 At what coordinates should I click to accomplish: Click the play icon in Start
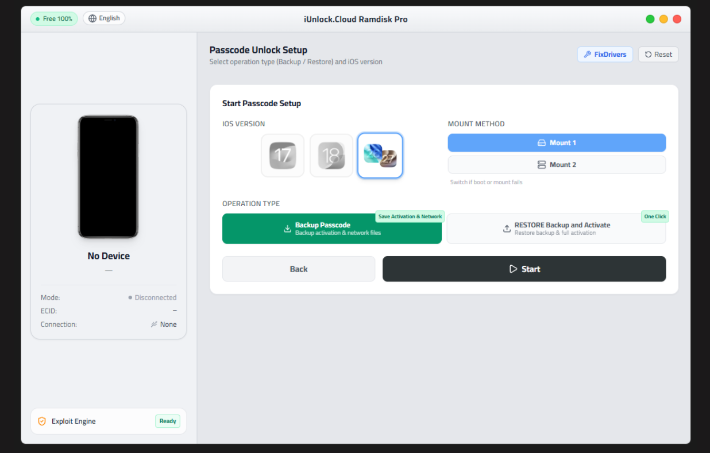514,269
